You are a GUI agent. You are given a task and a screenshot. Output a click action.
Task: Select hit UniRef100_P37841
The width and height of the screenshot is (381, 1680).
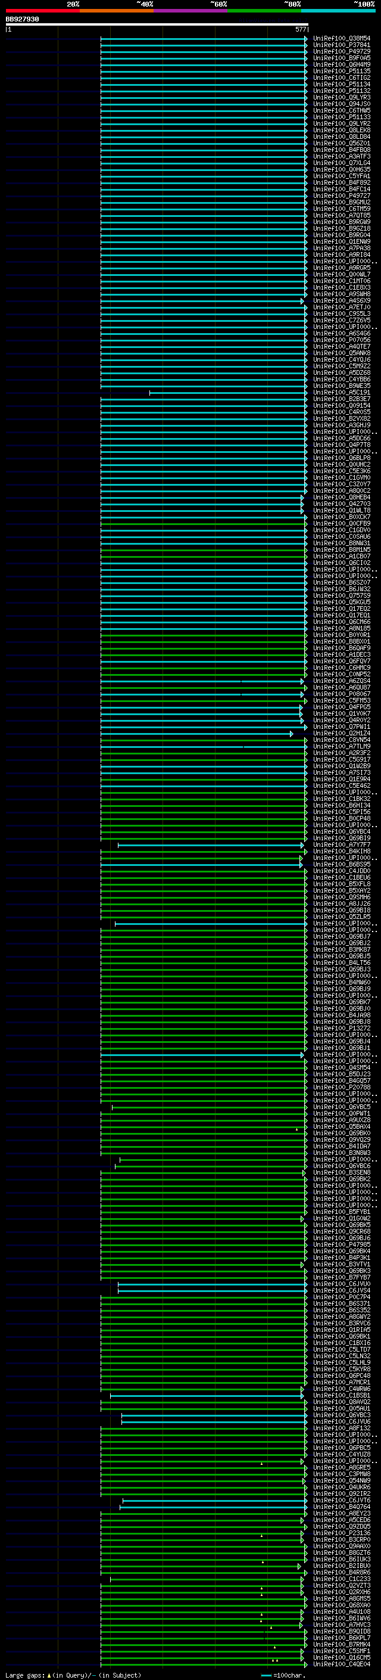click(x=342, y=45)
